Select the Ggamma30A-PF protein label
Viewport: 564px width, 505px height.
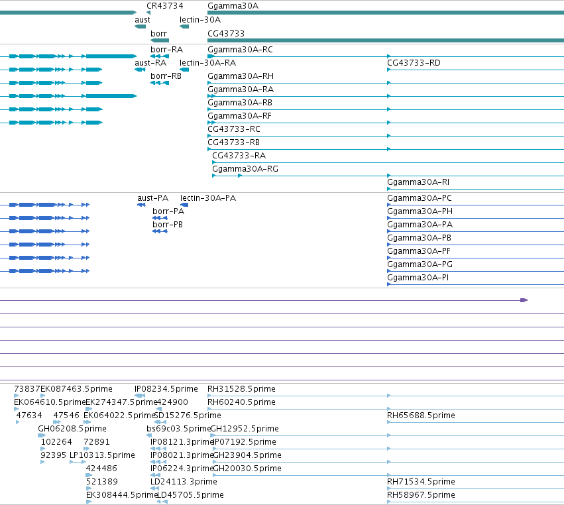tap(419, 251)
